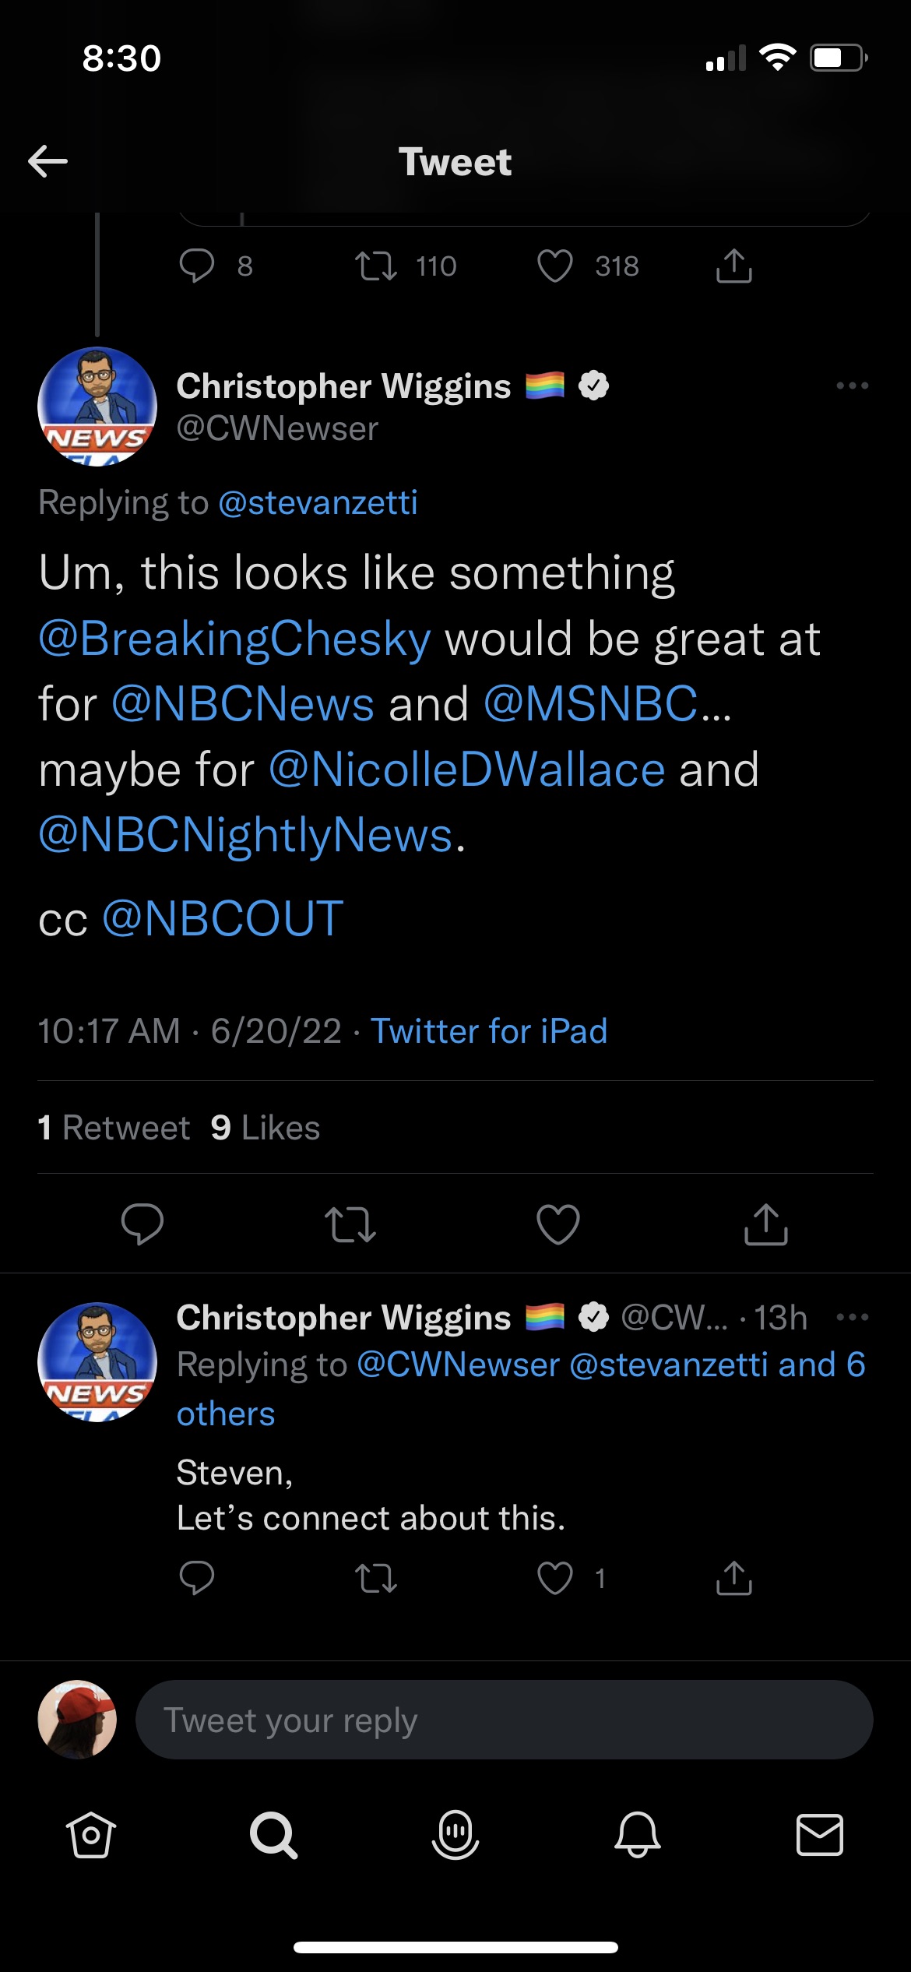Tap the @BreakingChesky mention
Image resolution: width=911 pixels, height=1972 pixels.
point(234,639)
